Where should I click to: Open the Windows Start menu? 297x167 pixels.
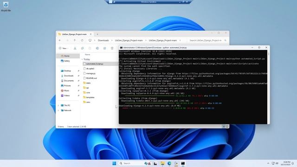114,163
